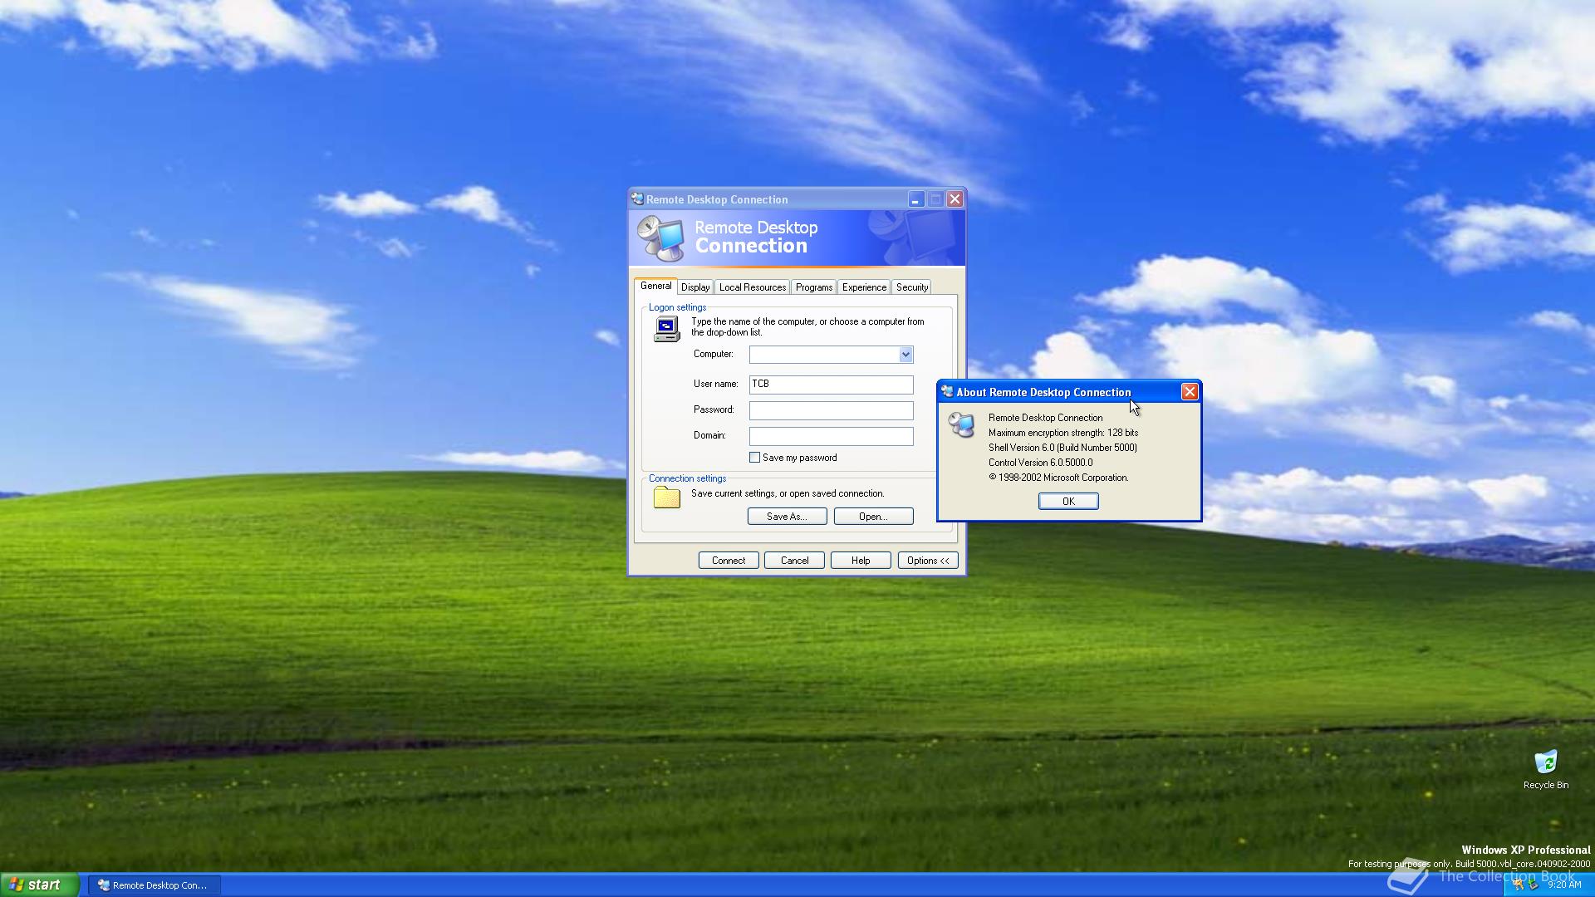Go to the Security tab

pyautogui.click(x=911, y=287)
